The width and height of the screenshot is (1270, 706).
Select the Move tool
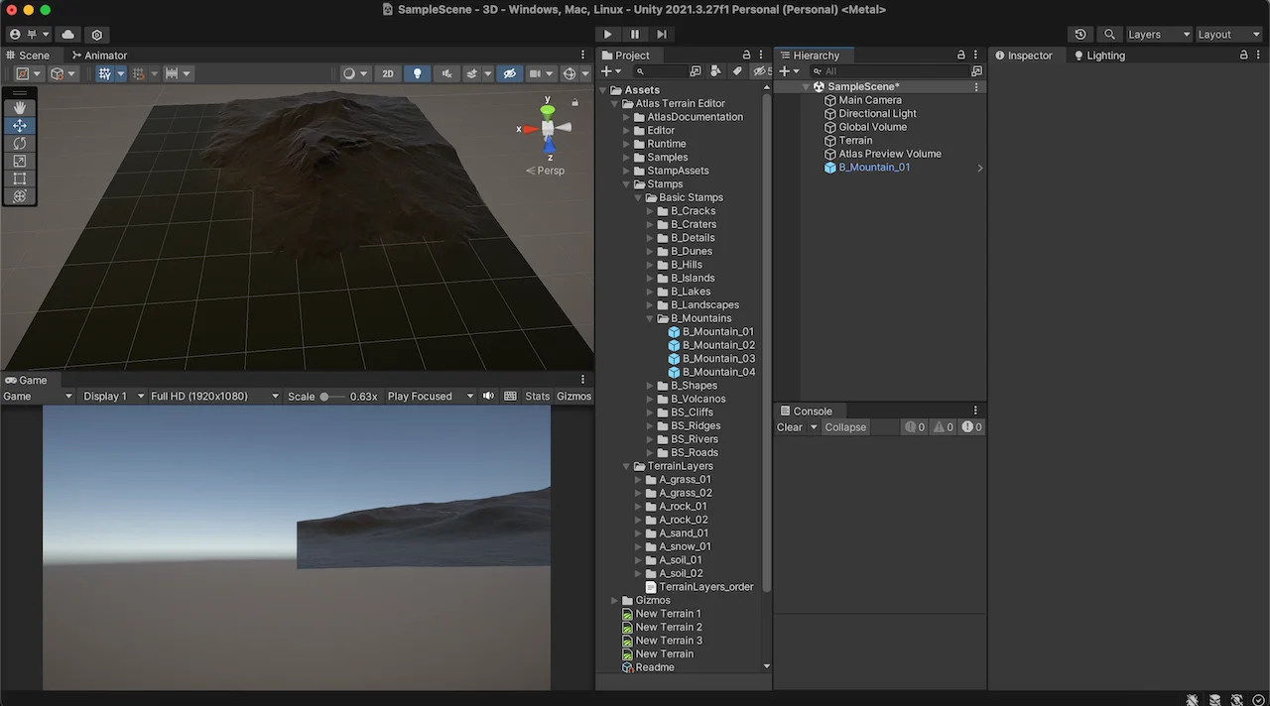20,126
